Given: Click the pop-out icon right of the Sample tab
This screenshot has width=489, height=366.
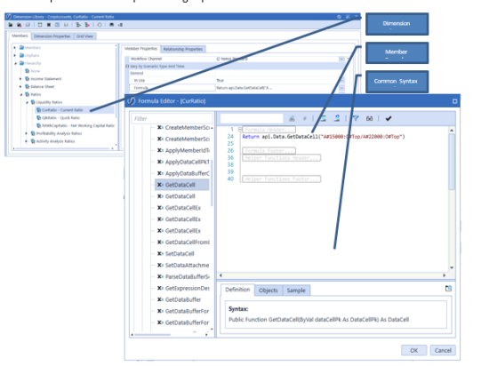Looking at the screenshot, I should pyautogui.click(x=448, y=289).
